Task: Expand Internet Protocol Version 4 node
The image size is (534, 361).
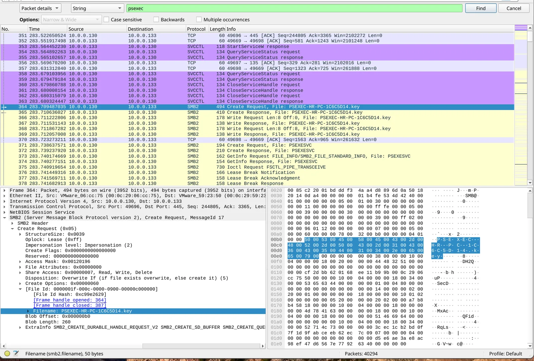Action: tap(5, 201)
